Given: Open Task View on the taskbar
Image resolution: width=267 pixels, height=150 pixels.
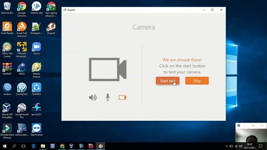Looking at the screenshot, I should [x=23, y=146].
